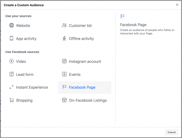Click the Facebook Page flag icon in list
Screen dimensions: 182x138
(64, 87)
